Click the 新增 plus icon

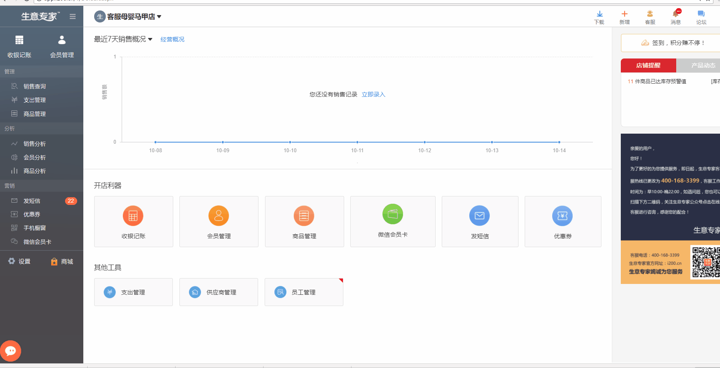tap(625, 17)
